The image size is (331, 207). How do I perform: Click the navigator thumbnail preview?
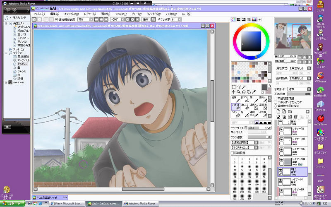[x=293, y=36]
